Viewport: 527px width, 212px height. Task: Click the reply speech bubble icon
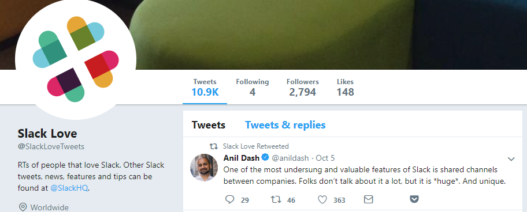(x=229, y=199)
